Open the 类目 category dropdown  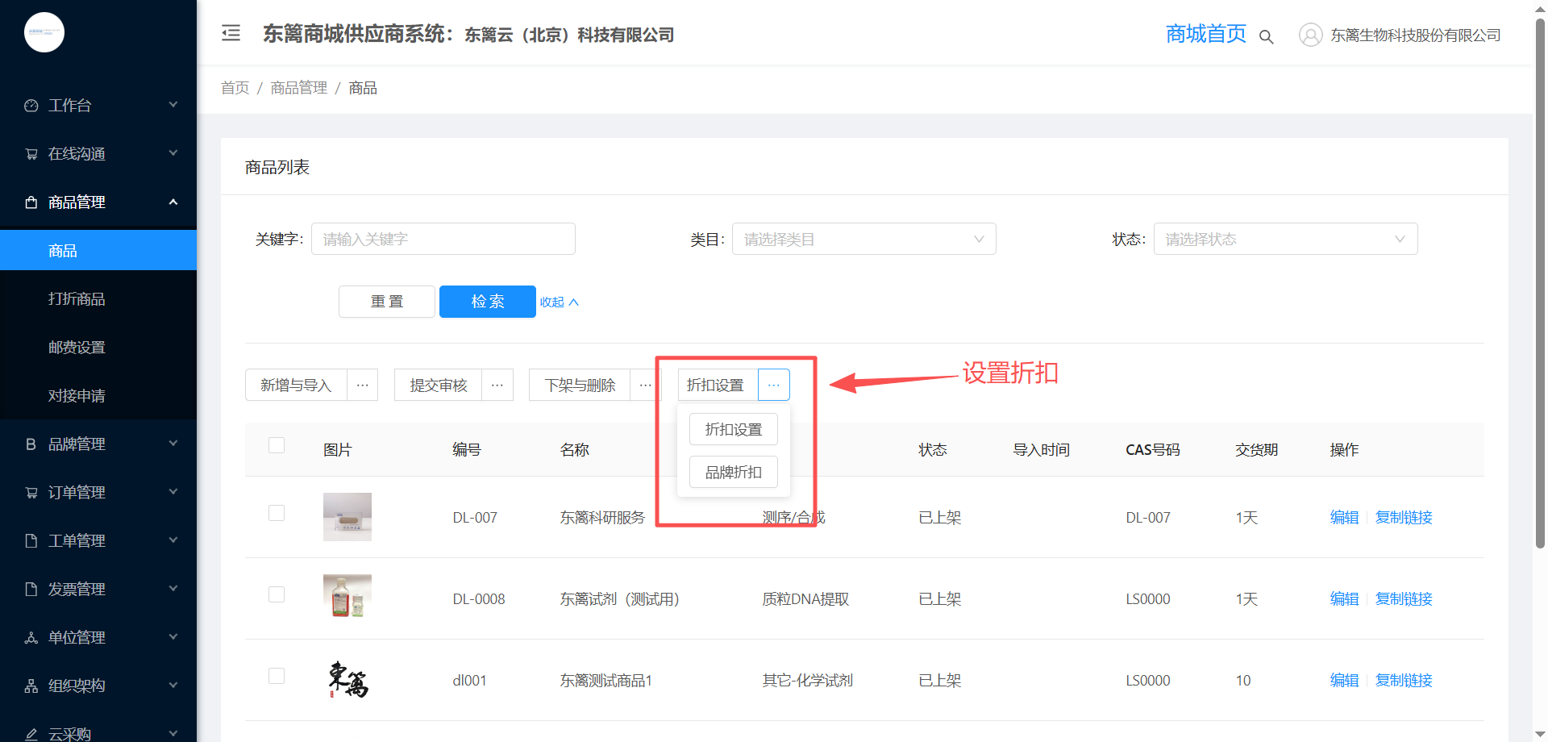[x=864, y=239]
